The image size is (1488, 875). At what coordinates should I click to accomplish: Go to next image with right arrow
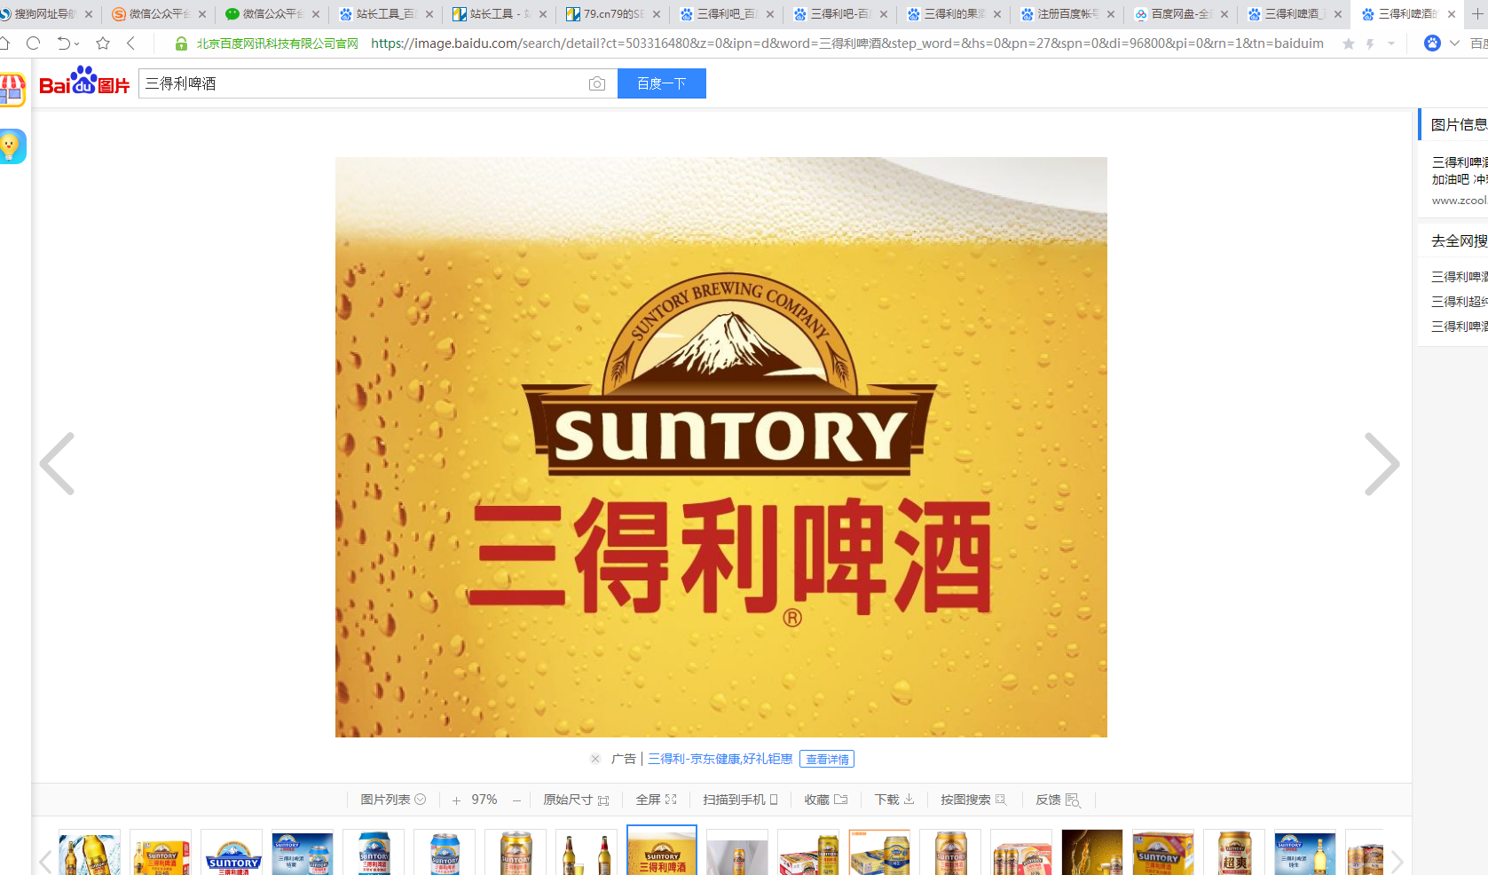pyautogui.click(x=1381, y=464)
